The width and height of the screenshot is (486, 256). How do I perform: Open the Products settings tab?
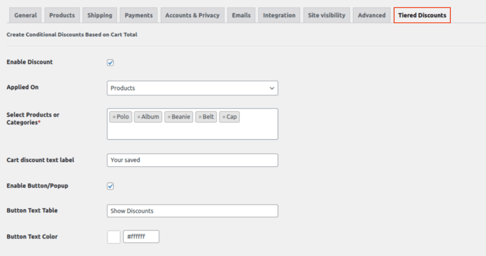click(x=62, y=15)
